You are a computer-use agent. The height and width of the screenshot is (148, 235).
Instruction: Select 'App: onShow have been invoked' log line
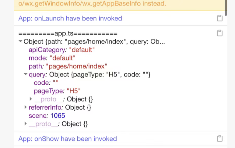(x=68, y=139)
